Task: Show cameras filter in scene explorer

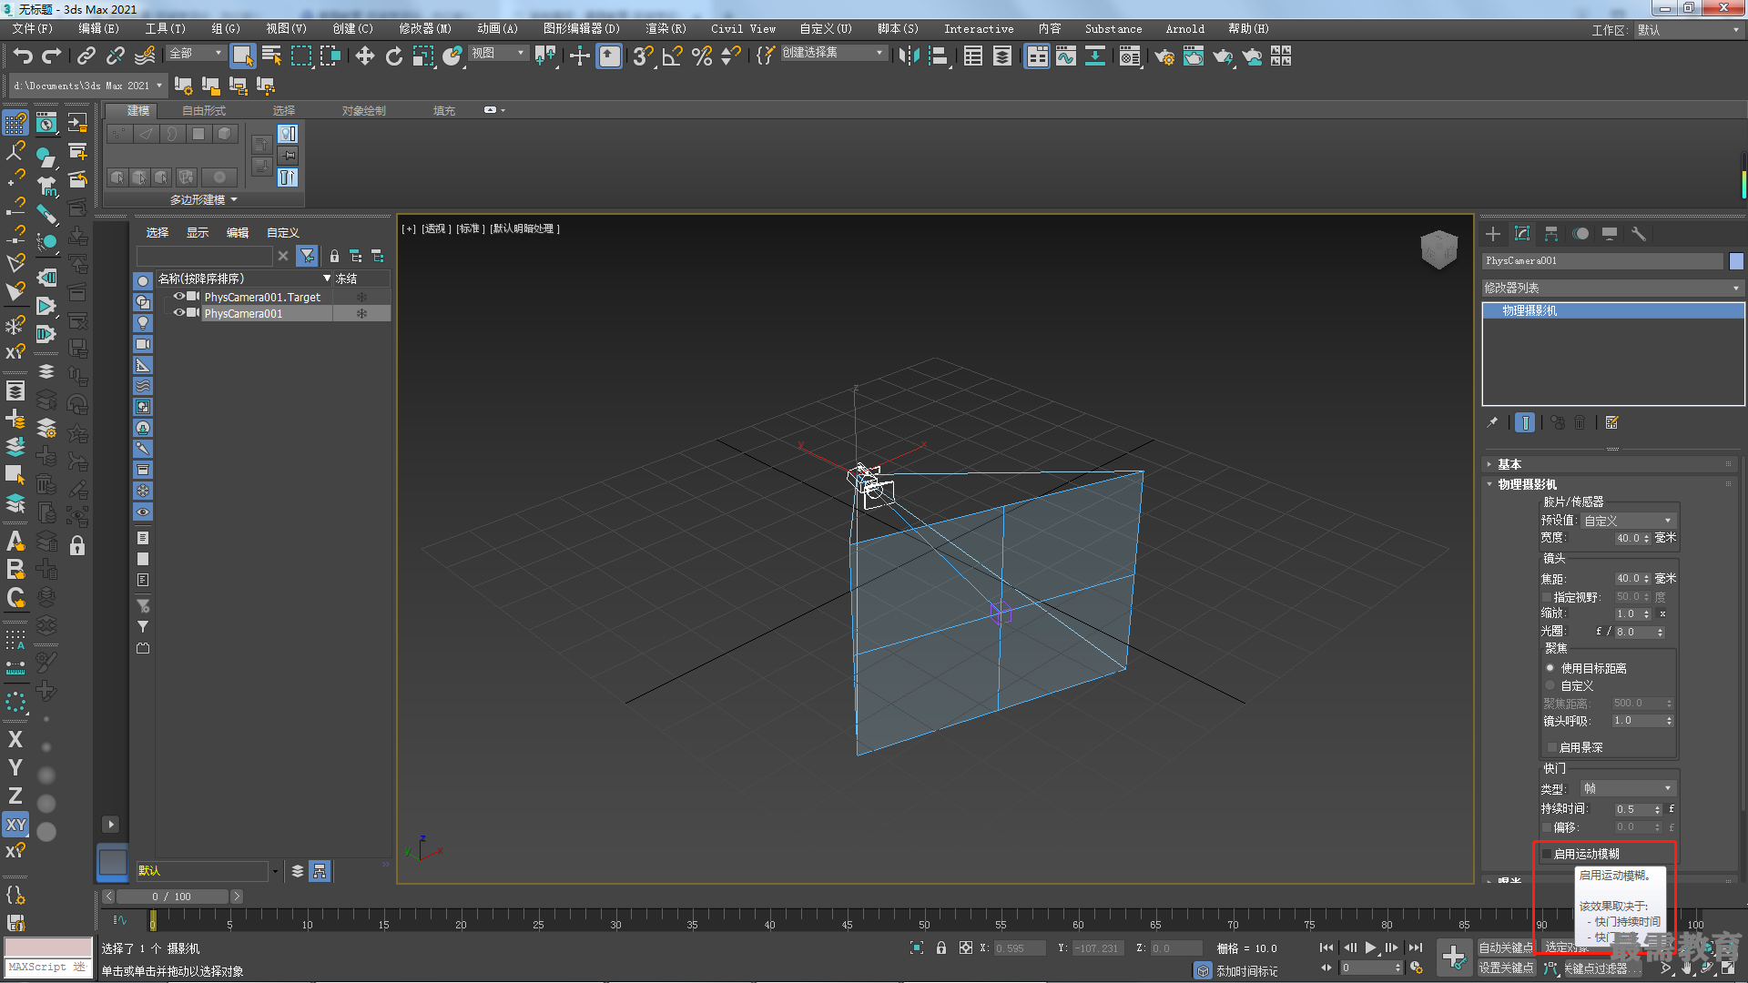Action: (143, 344)
